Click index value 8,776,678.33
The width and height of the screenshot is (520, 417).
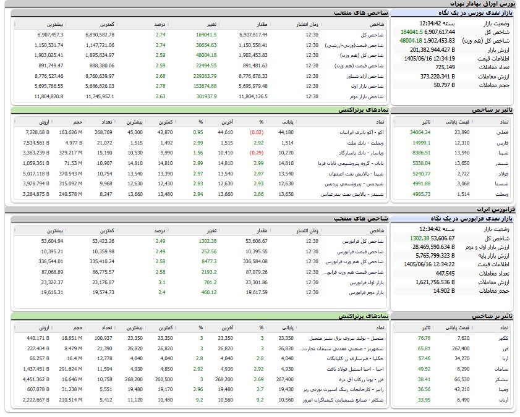coord(253,76)
